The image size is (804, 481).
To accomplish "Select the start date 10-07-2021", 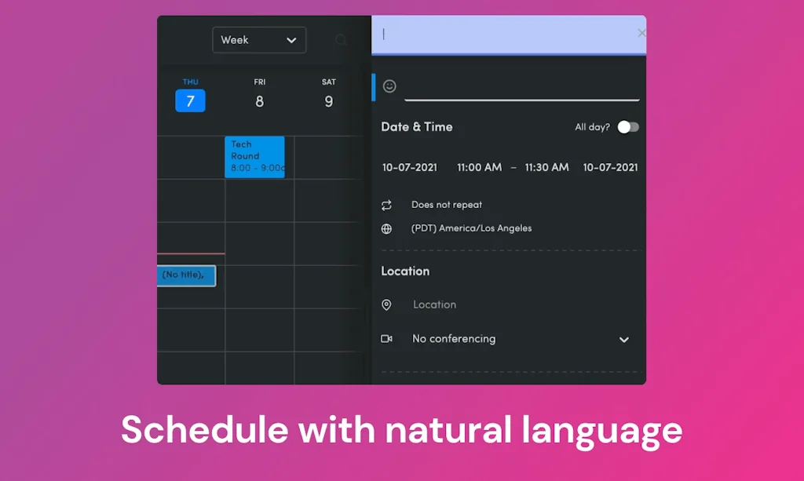I will pyautogui.click(x=409, y=167).
